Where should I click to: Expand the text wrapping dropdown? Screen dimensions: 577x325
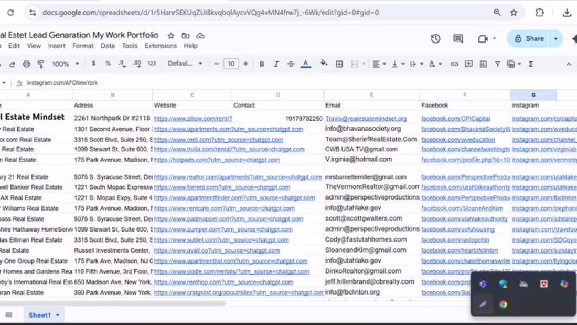tap(422, 64)
